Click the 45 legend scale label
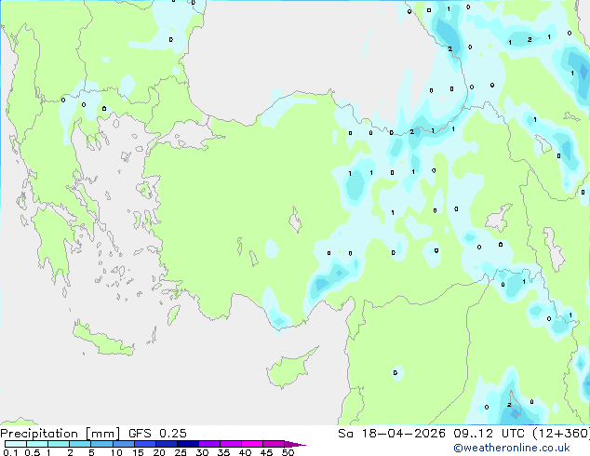Screen dimensions: 590x456 coord(266,452)
